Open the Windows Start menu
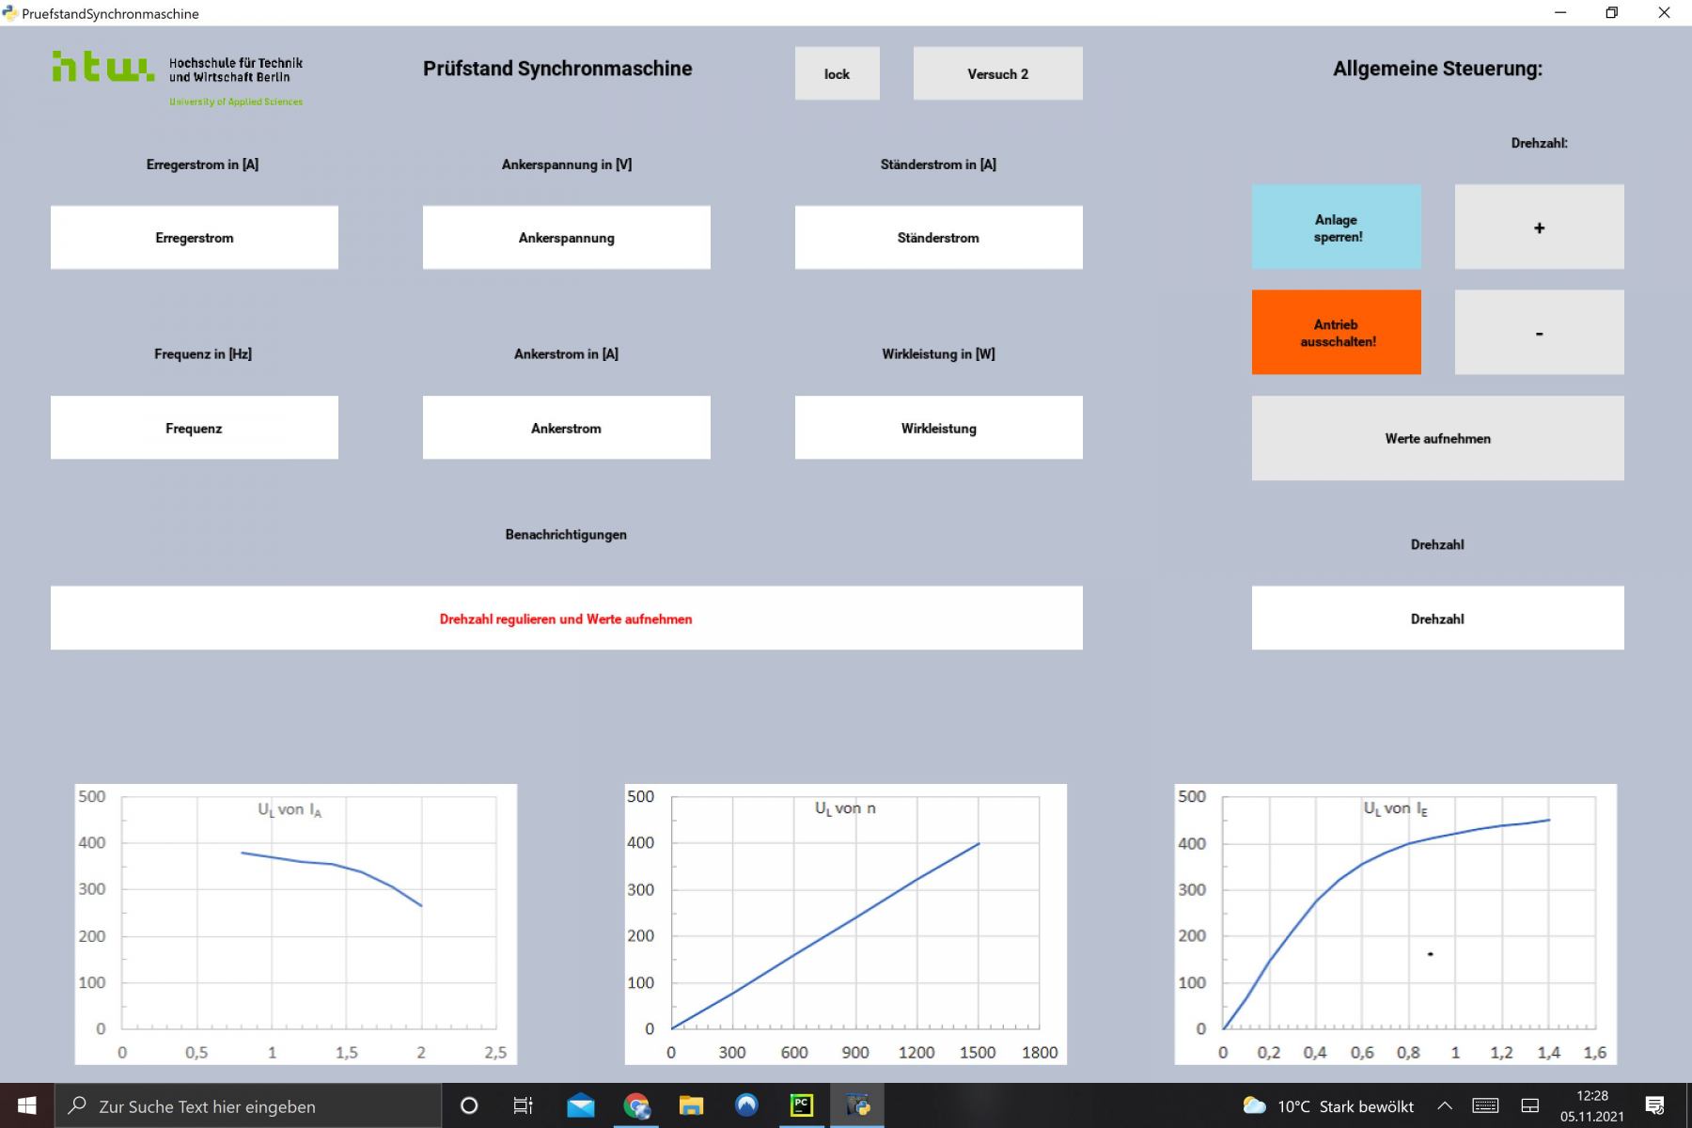Viewport: 1692px width, 1128px height. pos(26,1106)
